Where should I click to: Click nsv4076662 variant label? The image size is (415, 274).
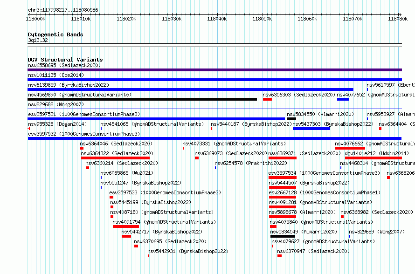(375, 144)
